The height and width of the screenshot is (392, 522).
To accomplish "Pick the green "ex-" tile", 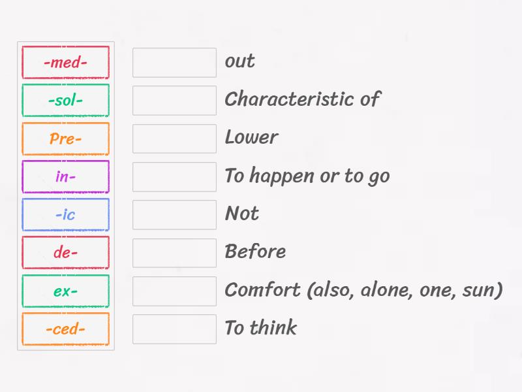I will (x=65, y=291).
